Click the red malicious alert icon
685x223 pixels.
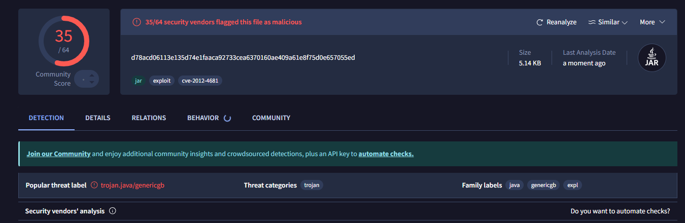[x=136, y=22]
